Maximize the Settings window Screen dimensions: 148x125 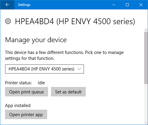127,5
